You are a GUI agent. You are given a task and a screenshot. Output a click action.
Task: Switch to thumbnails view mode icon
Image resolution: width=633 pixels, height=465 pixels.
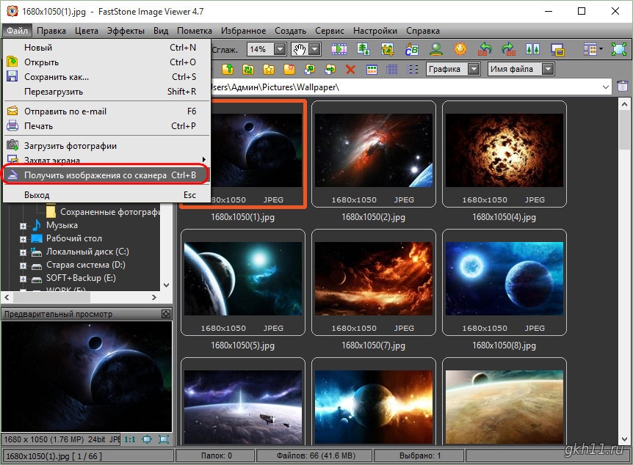(x=372, y=69)
